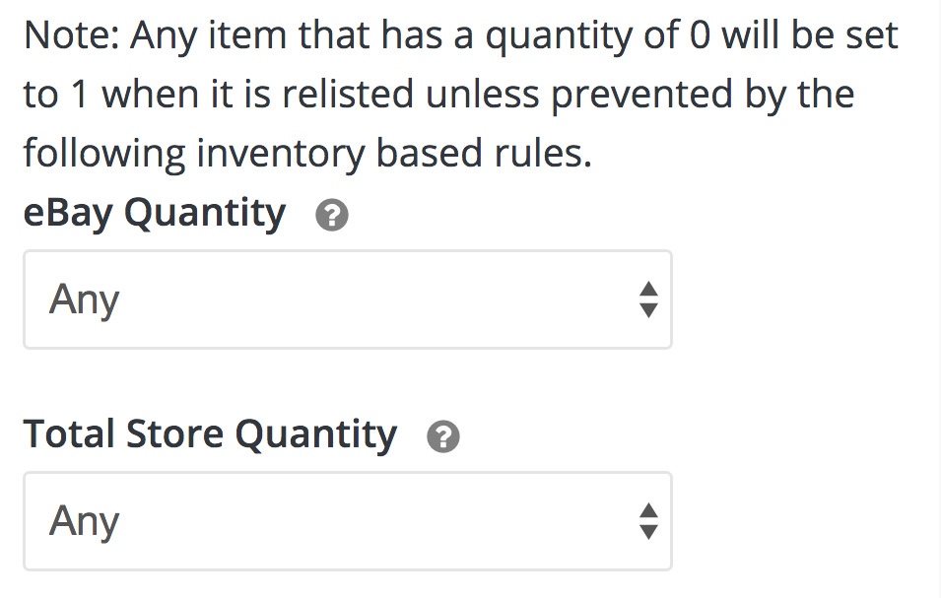
Task: Click the down arrow in eBay Quantity select
Action: [x=648, y=309]
